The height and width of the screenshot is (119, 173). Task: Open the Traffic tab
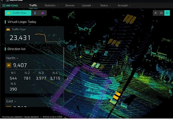[33, 6]
